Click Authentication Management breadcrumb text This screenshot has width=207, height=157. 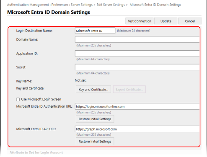coord(28,5)
